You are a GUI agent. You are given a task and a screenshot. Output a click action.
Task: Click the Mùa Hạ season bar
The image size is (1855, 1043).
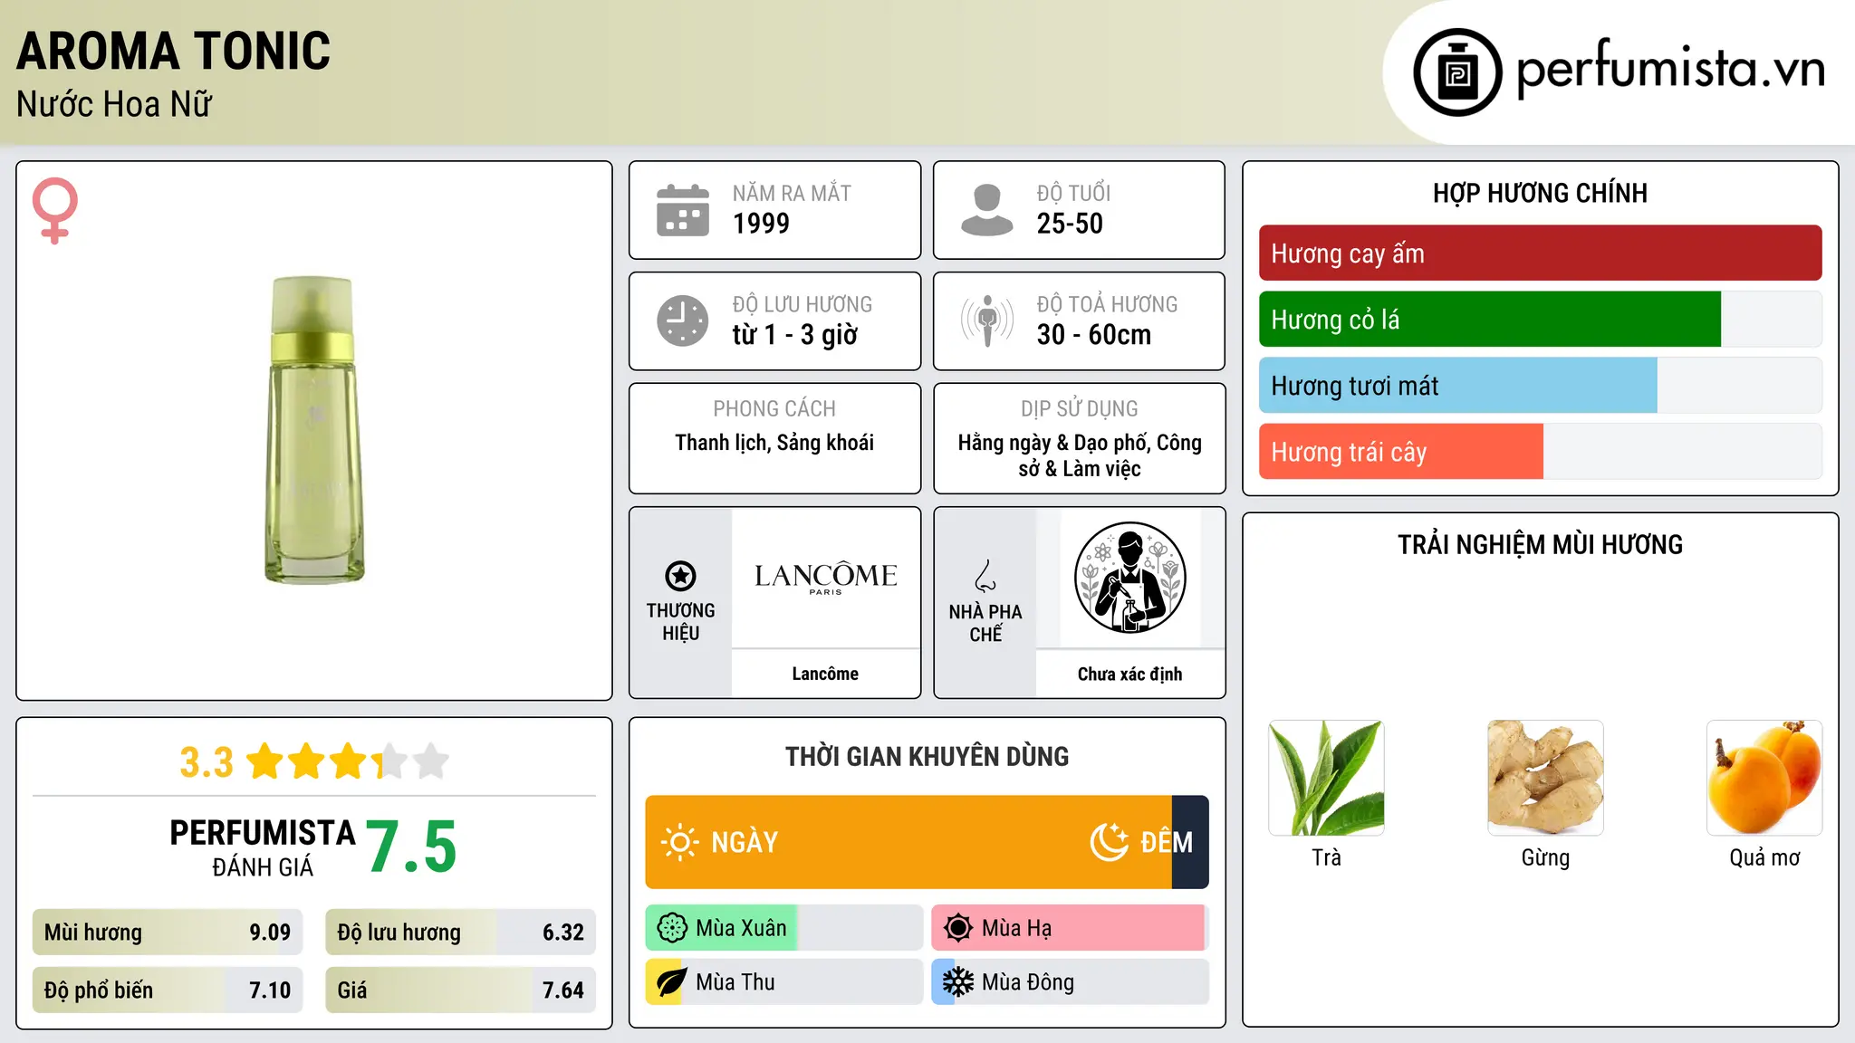tap(1070, 928)
